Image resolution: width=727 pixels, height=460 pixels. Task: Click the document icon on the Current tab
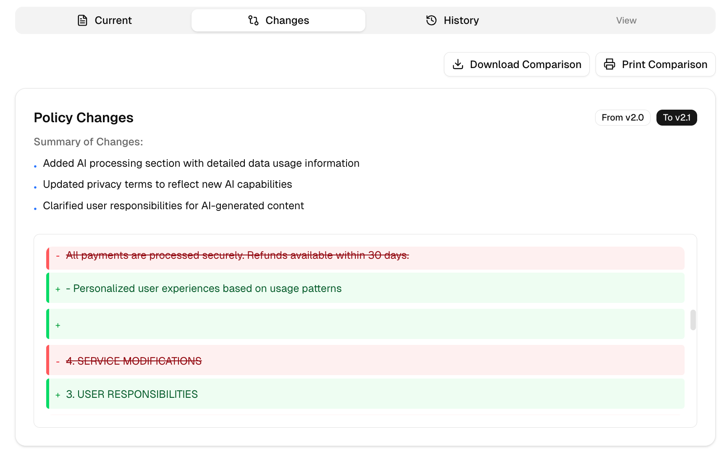coord(82,20)
